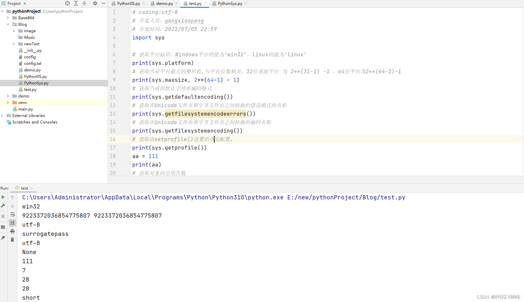This screenshot has height=302, width=524.
Task: Rerun the test script with the green arrow
Action: point(3,197)
